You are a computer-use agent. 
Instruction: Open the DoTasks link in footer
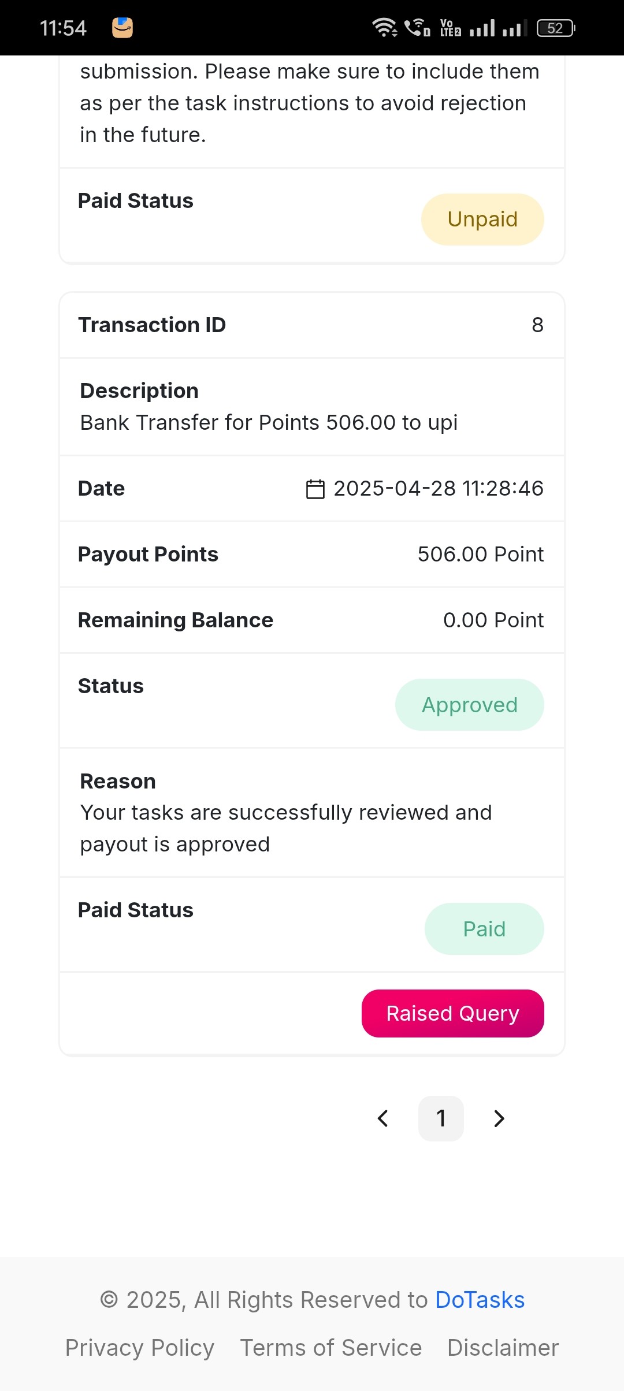click(480, 1300)
